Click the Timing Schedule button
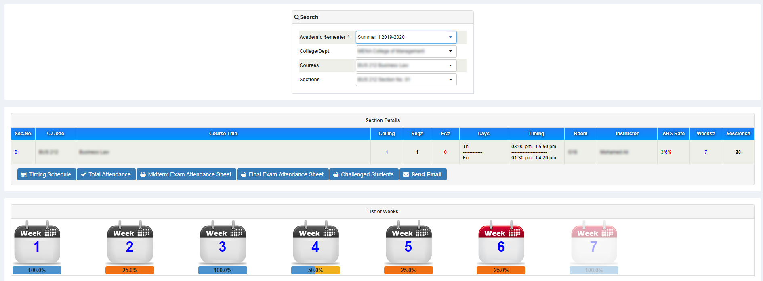The image size is (763, 281). click(46, 174)
